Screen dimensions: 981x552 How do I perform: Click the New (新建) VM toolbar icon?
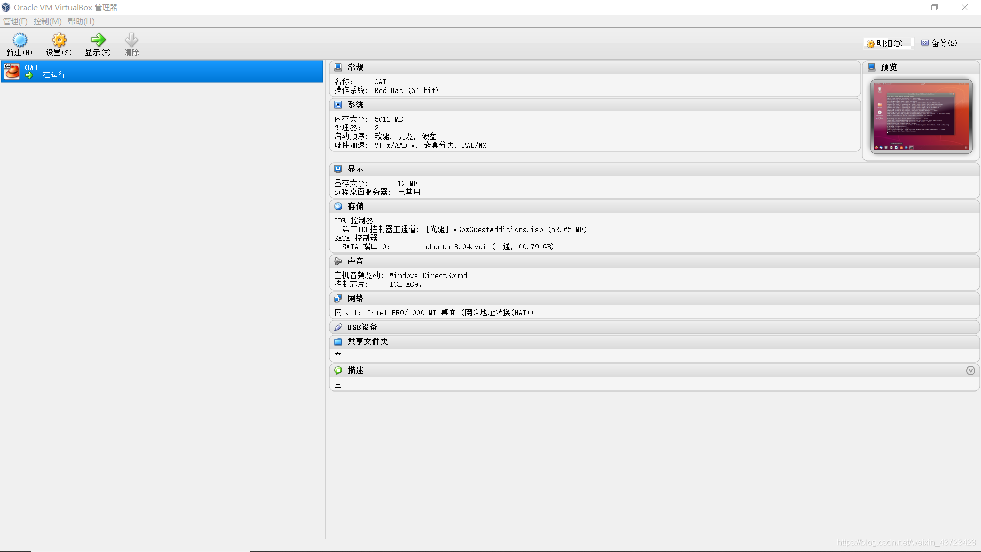click(x=19, y=40)
